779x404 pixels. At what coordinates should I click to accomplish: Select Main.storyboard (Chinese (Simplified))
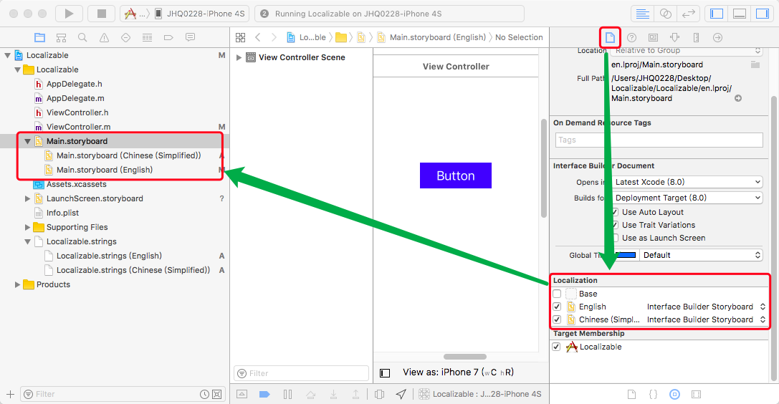coord(129,155)
